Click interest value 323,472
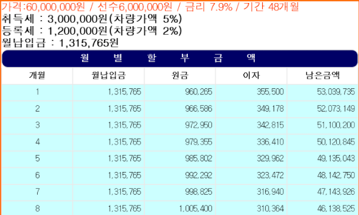The width and height of the screenshot is (359, 215). [x=270, y=176]
